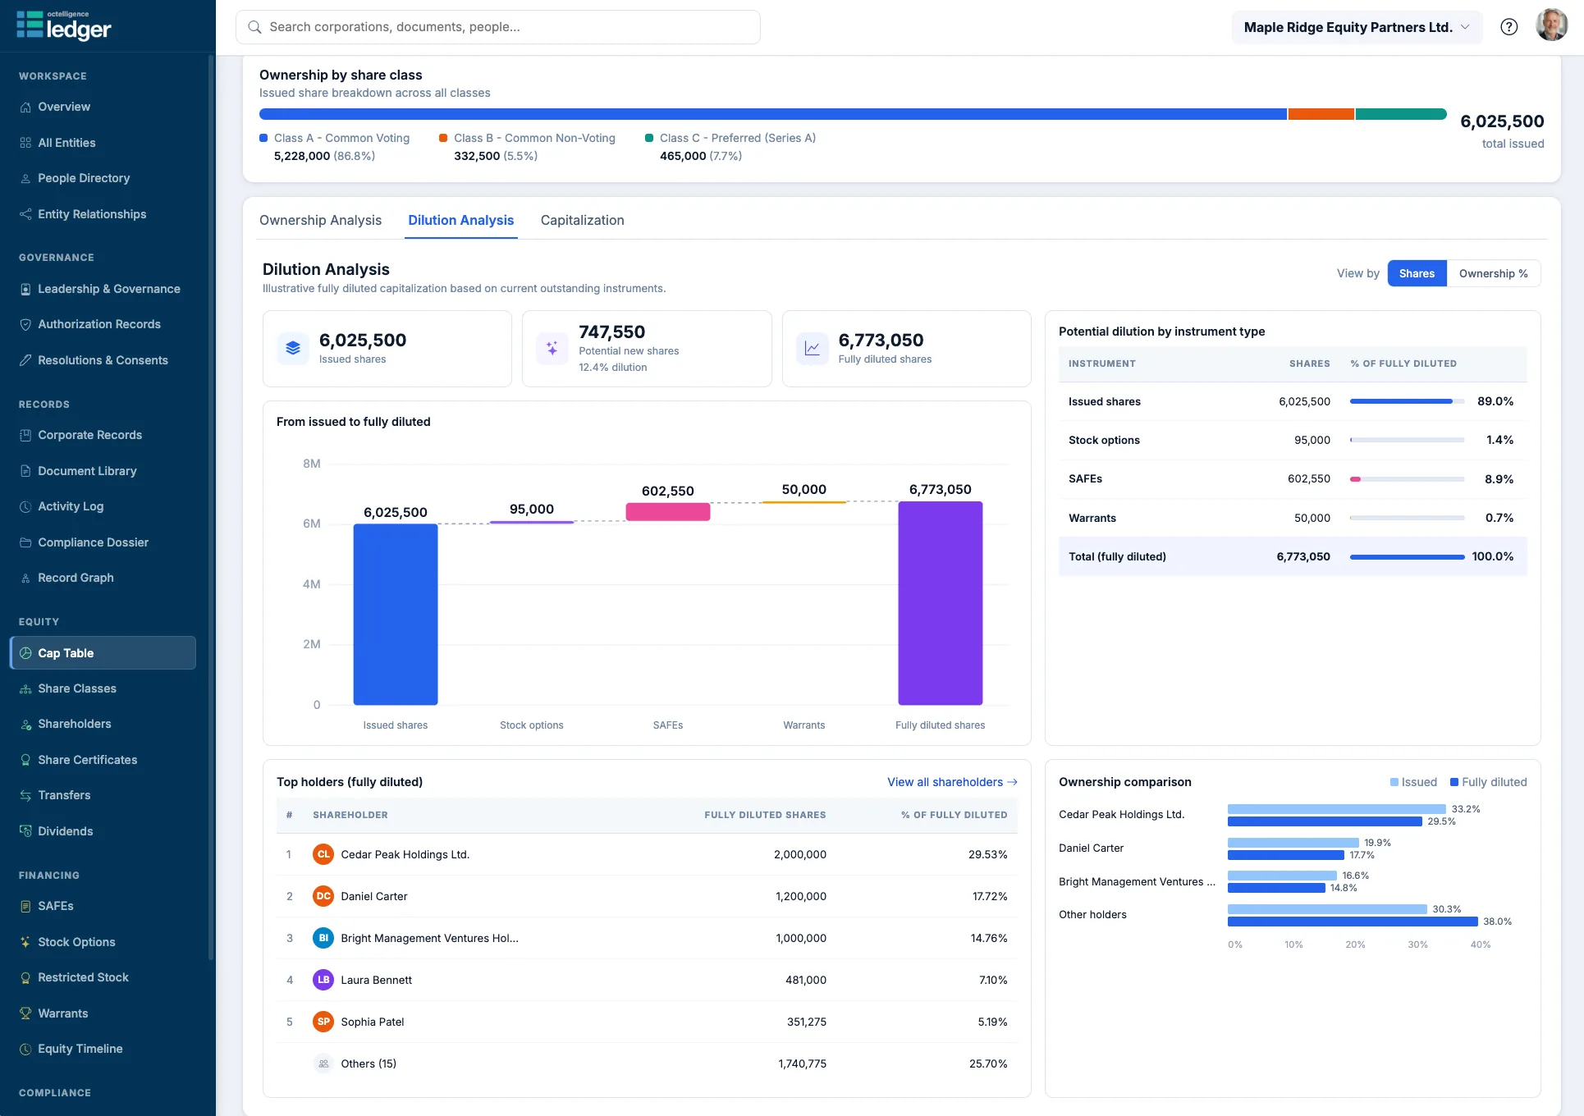1584x1116 pixels.
Task: Click the user profile avatar
Action: tap(1551, 26)
